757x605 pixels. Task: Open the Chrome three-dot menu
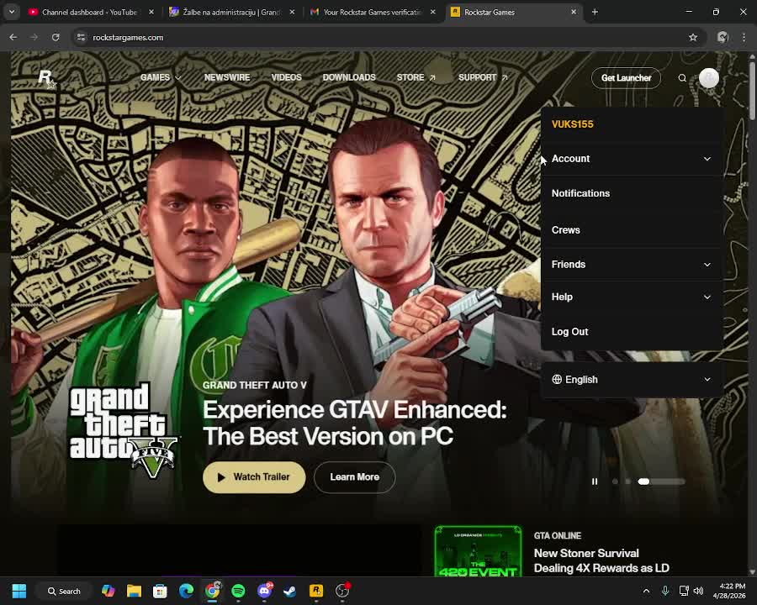744,37
